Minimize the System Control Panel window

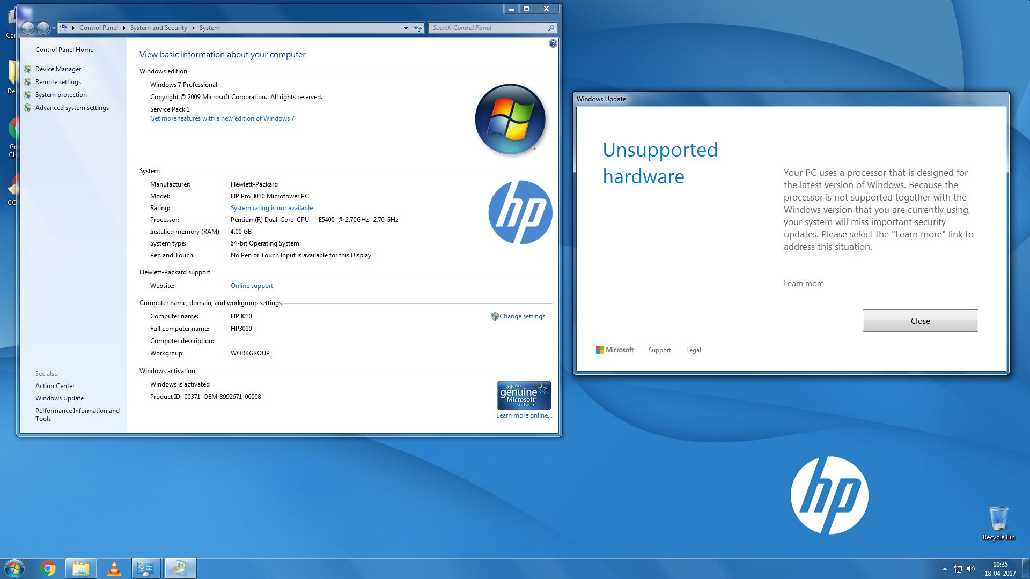point(511,9)
